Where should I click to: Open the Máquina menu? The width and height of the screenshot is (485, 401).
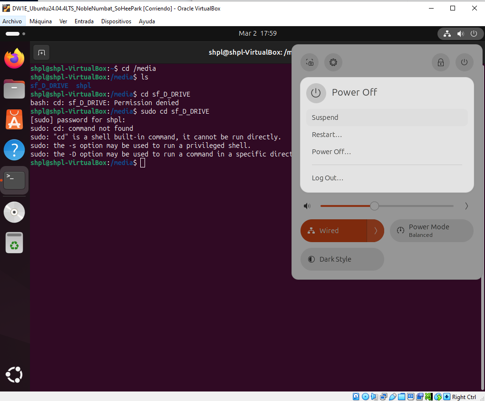(40, 21)
